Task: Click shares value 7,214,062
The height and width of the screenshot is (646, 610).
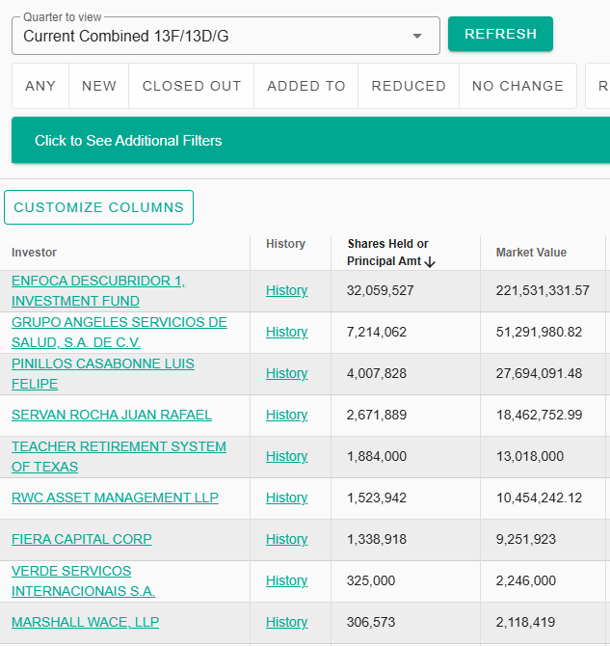Action: point(377,332)
